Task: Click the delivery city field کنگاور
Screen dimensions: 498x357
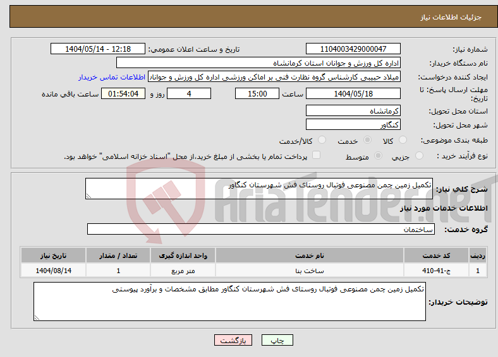Action: (x=353, y=124)
